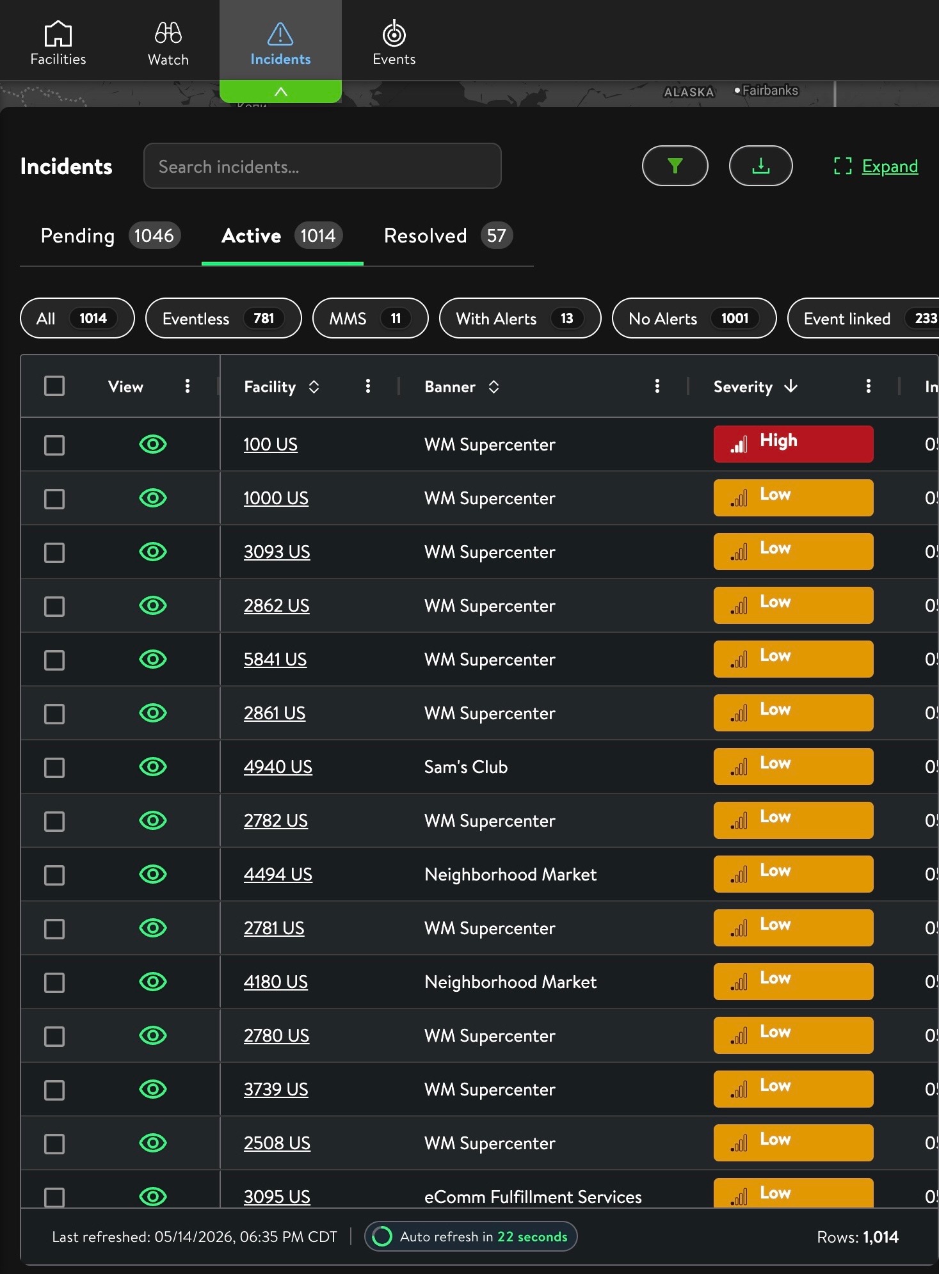
Task: Tick the select-all checkbox in table header
Action: pyautogui.click(x=54, y=386)
